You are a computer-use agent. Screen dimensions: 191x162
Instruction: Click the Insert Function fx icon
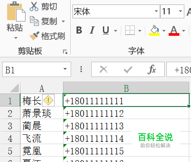pyautogui.click(x=152, y=69)
